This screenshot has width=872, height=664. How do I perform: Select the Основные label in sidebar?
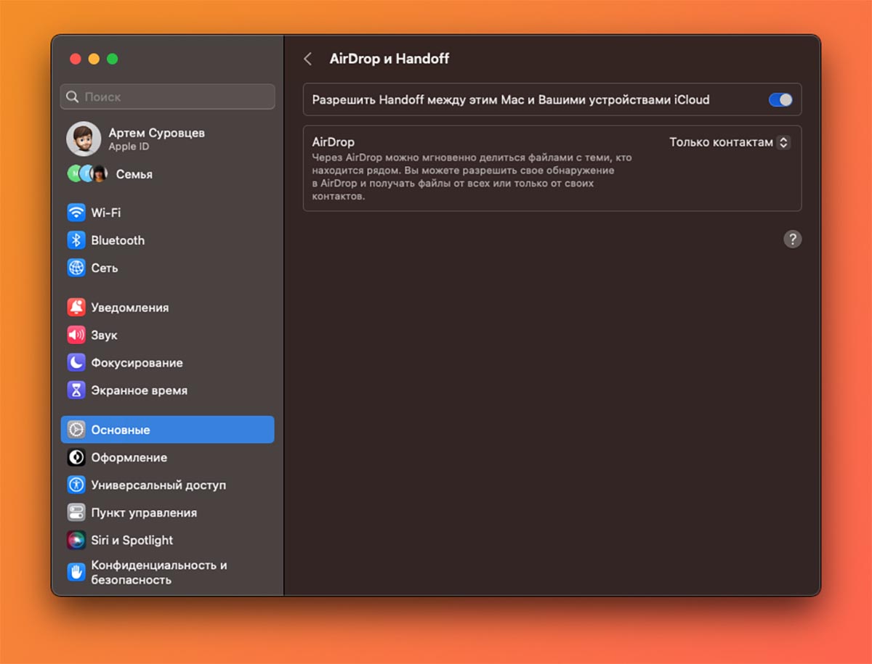point(121,430)
